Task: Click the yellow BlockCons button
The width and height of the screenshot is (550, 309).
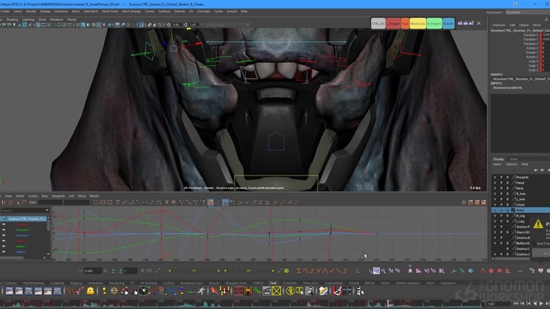Action: pos(418,23)
